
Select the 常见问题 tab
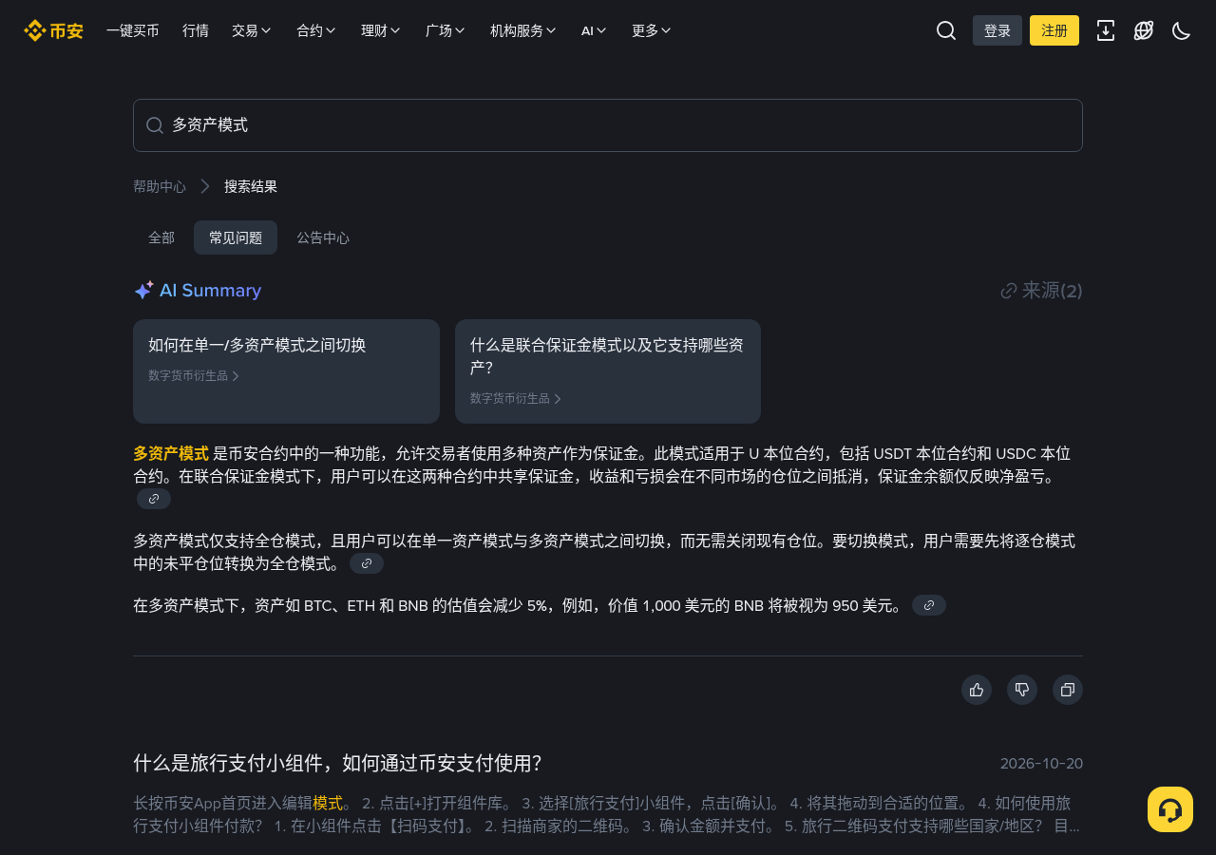236,237
